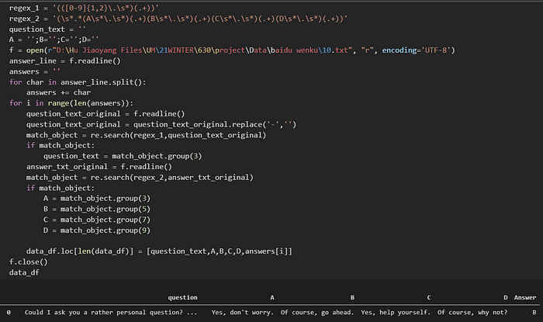Click the encoding='UTF-8' argument
Screen dimensions: 543x322
(417, 50)
